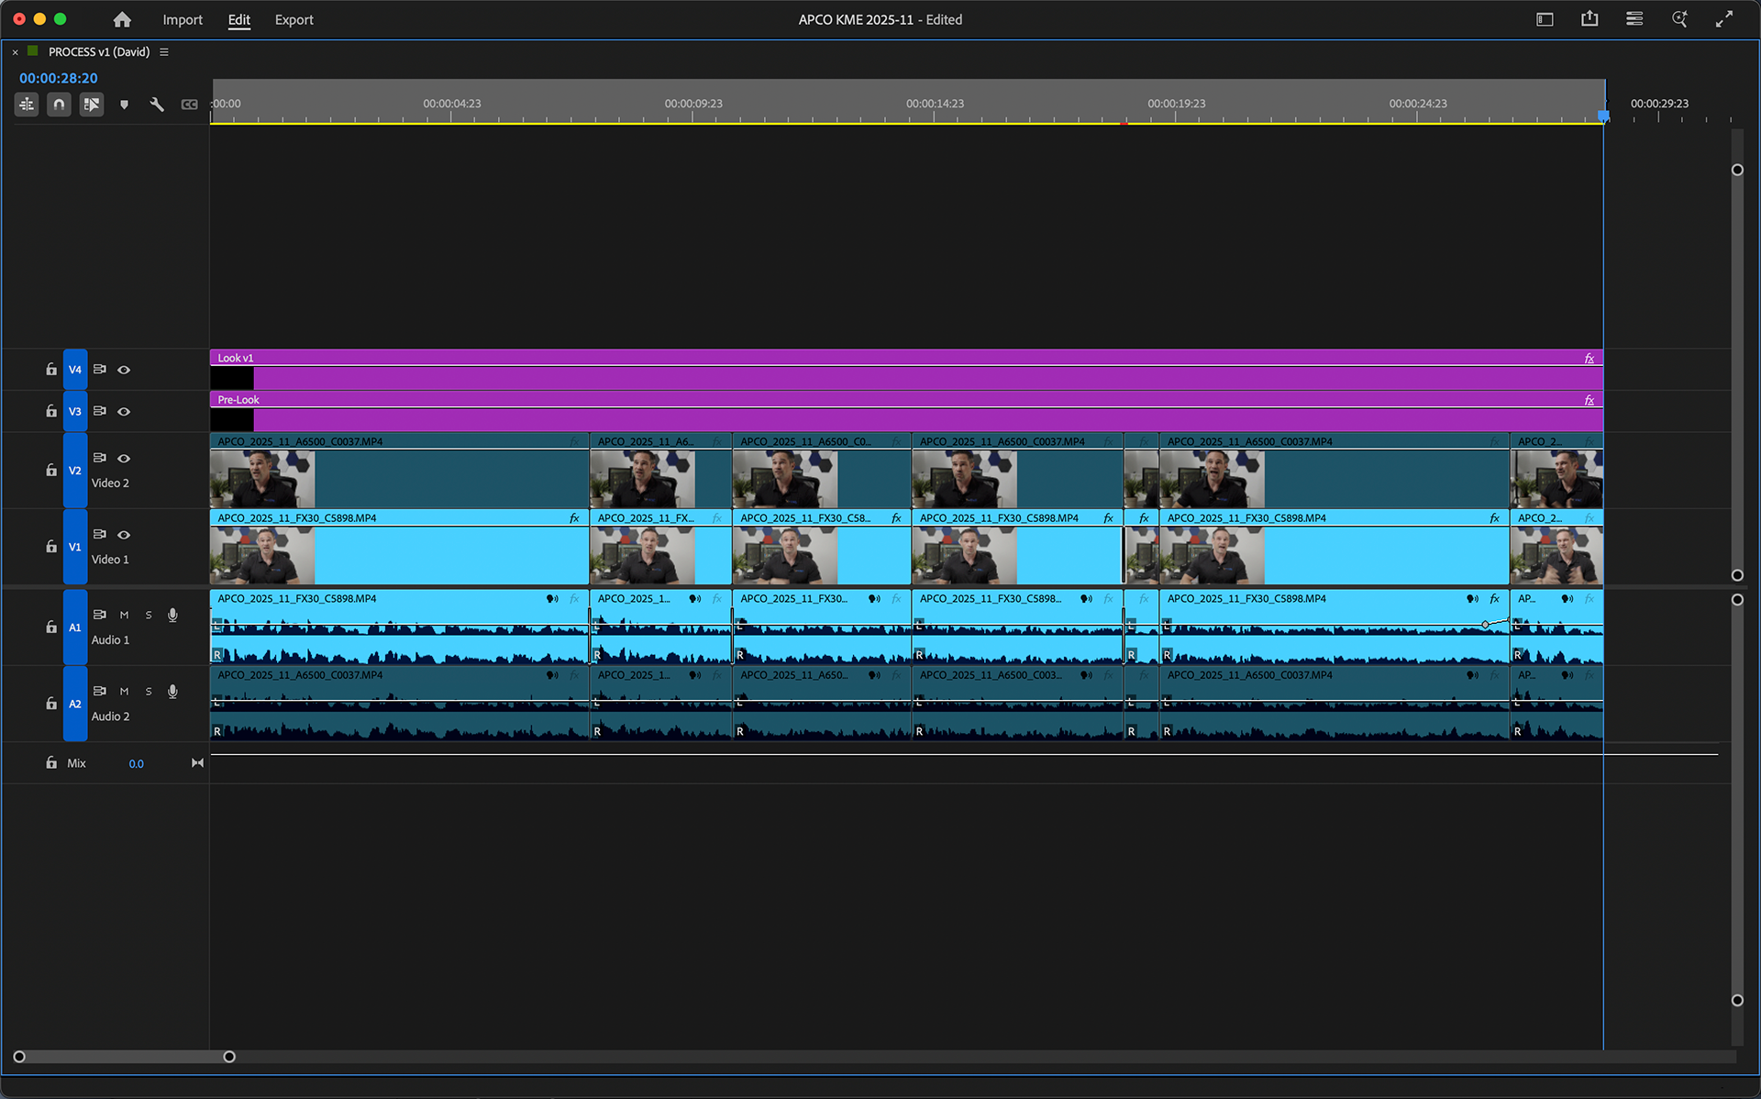Click the Mix level value 0.0
The width and height of the screenshot is (1761, 1099).
tap(136, 762)
